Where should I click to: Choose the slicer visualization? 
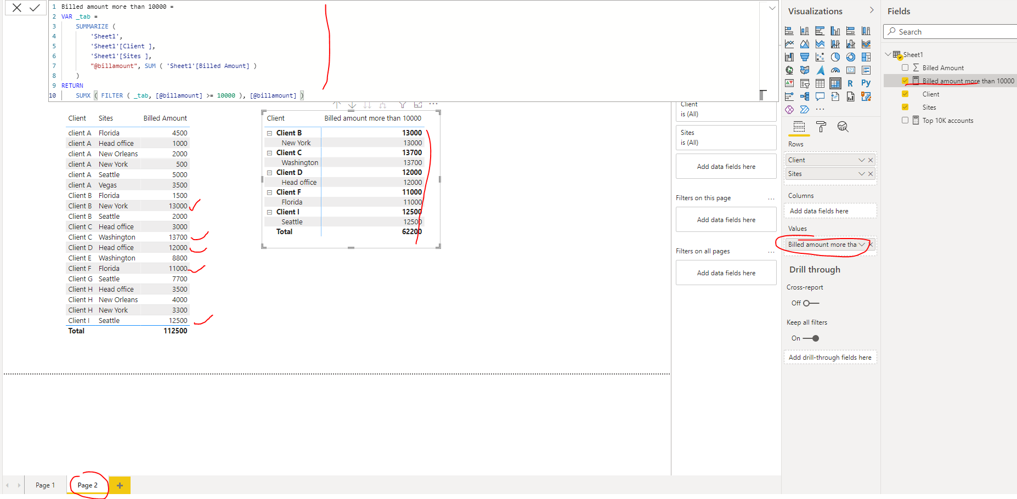(x=805, y=83)
